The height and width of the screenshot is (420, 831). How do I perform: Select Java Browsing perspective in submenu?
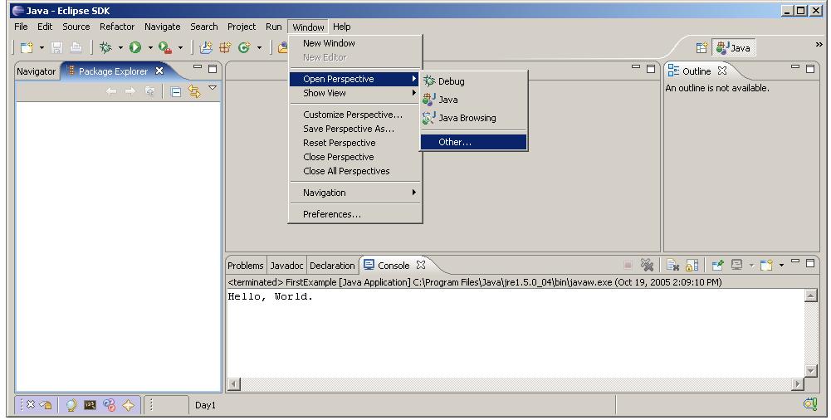tap(474, 118)
